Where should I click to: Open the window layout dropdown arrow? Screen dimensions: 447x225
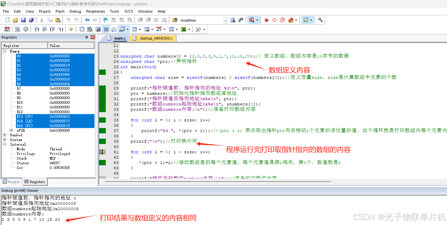pyautogui.click(x=311, y=20)
